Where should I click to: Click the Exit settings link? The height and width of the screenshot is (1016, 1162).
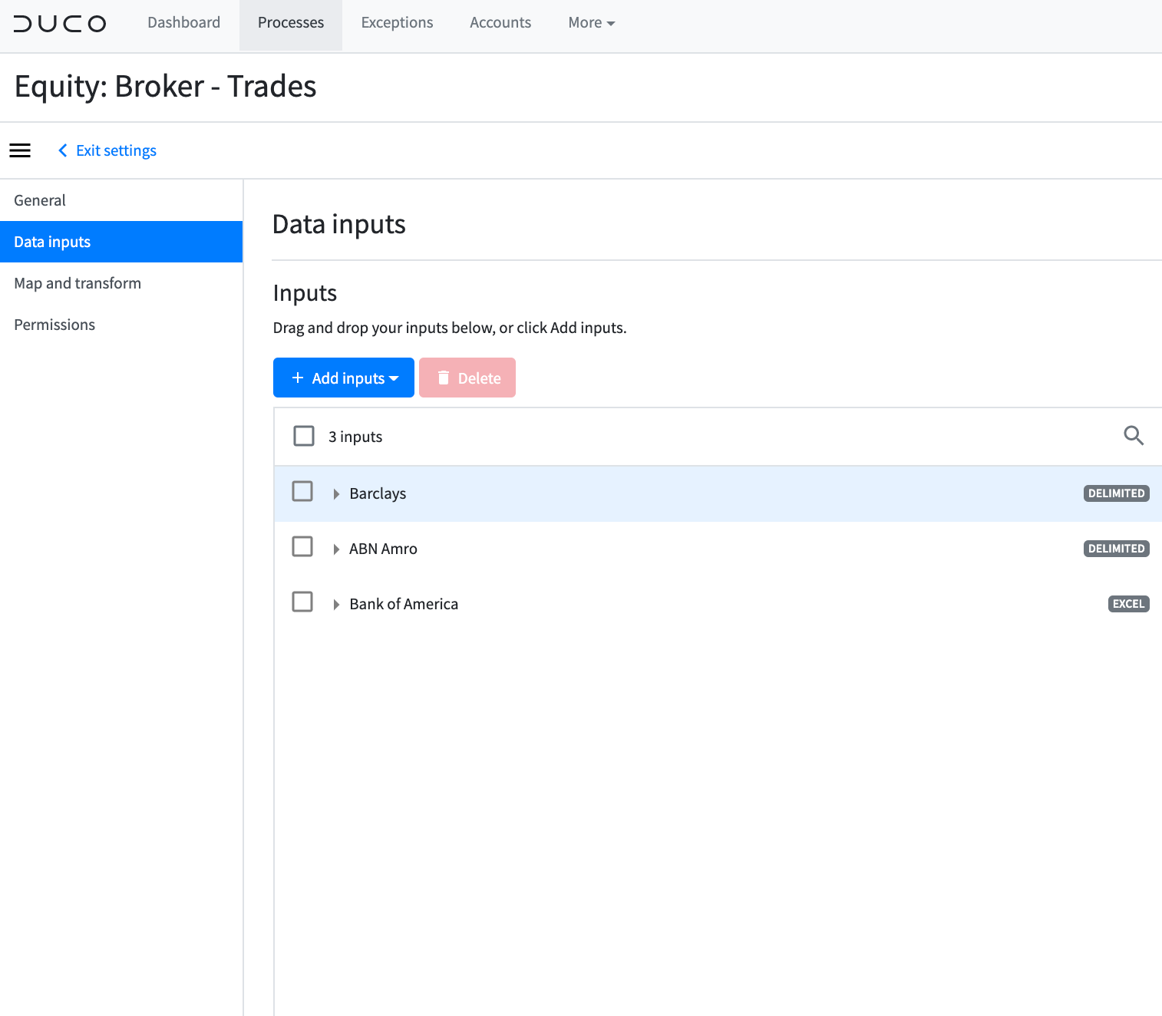click(x=116, y=150)
